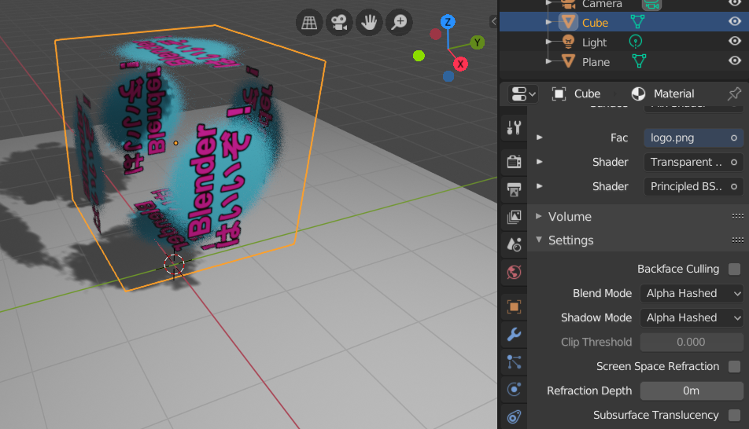Click the Cube origin point in viewport
The width and height of the screenshot is (749, 429).
point(175,143)
